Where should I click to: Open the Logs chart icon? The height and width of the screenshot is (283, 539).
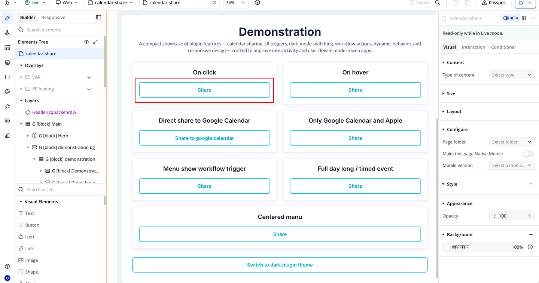7,136
